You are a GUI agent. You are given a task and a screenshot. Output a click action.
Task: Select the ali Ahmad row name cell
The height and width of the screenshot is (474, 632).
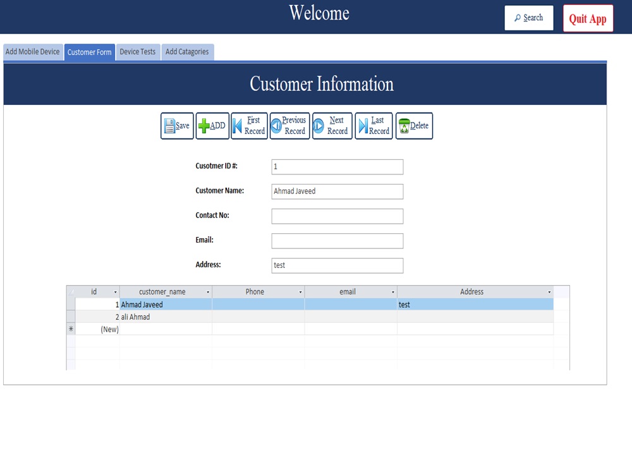pos(166,317)
